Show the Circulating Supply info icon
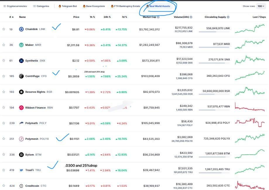The width and height of the screenshot is (269, 190). [228, 17]
